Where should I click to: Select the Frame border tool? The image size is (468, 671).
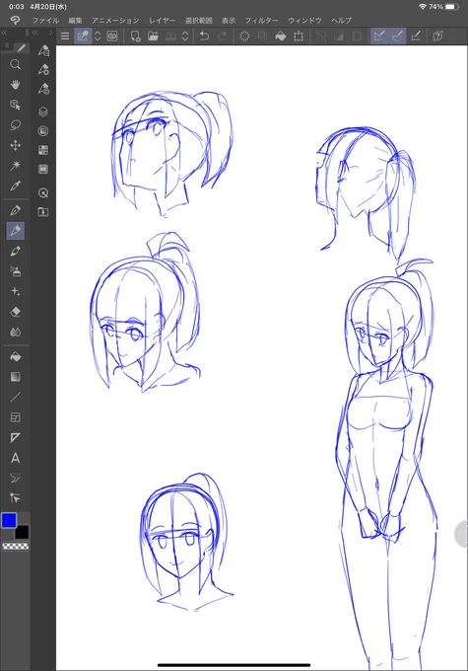tap(15, 417)
